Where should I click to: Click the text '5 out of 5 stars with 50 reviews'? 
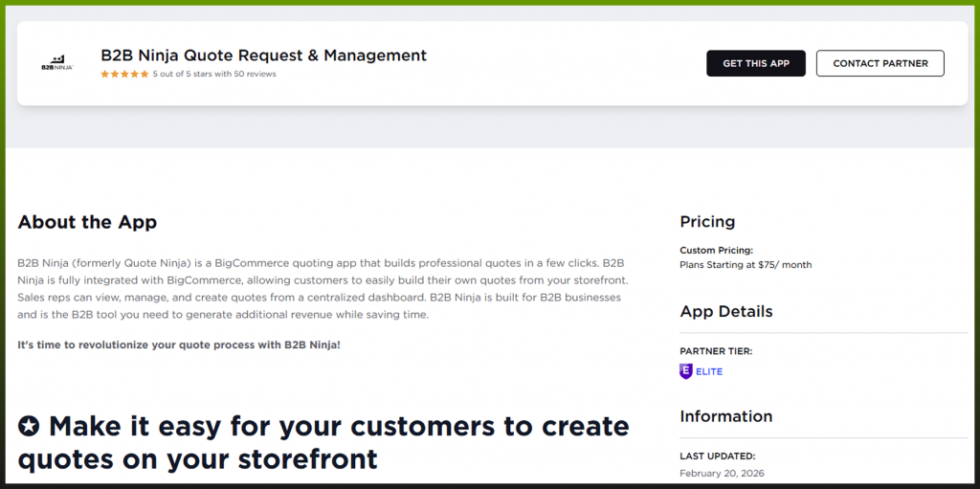pyautogui.click(x=214, y=74)
